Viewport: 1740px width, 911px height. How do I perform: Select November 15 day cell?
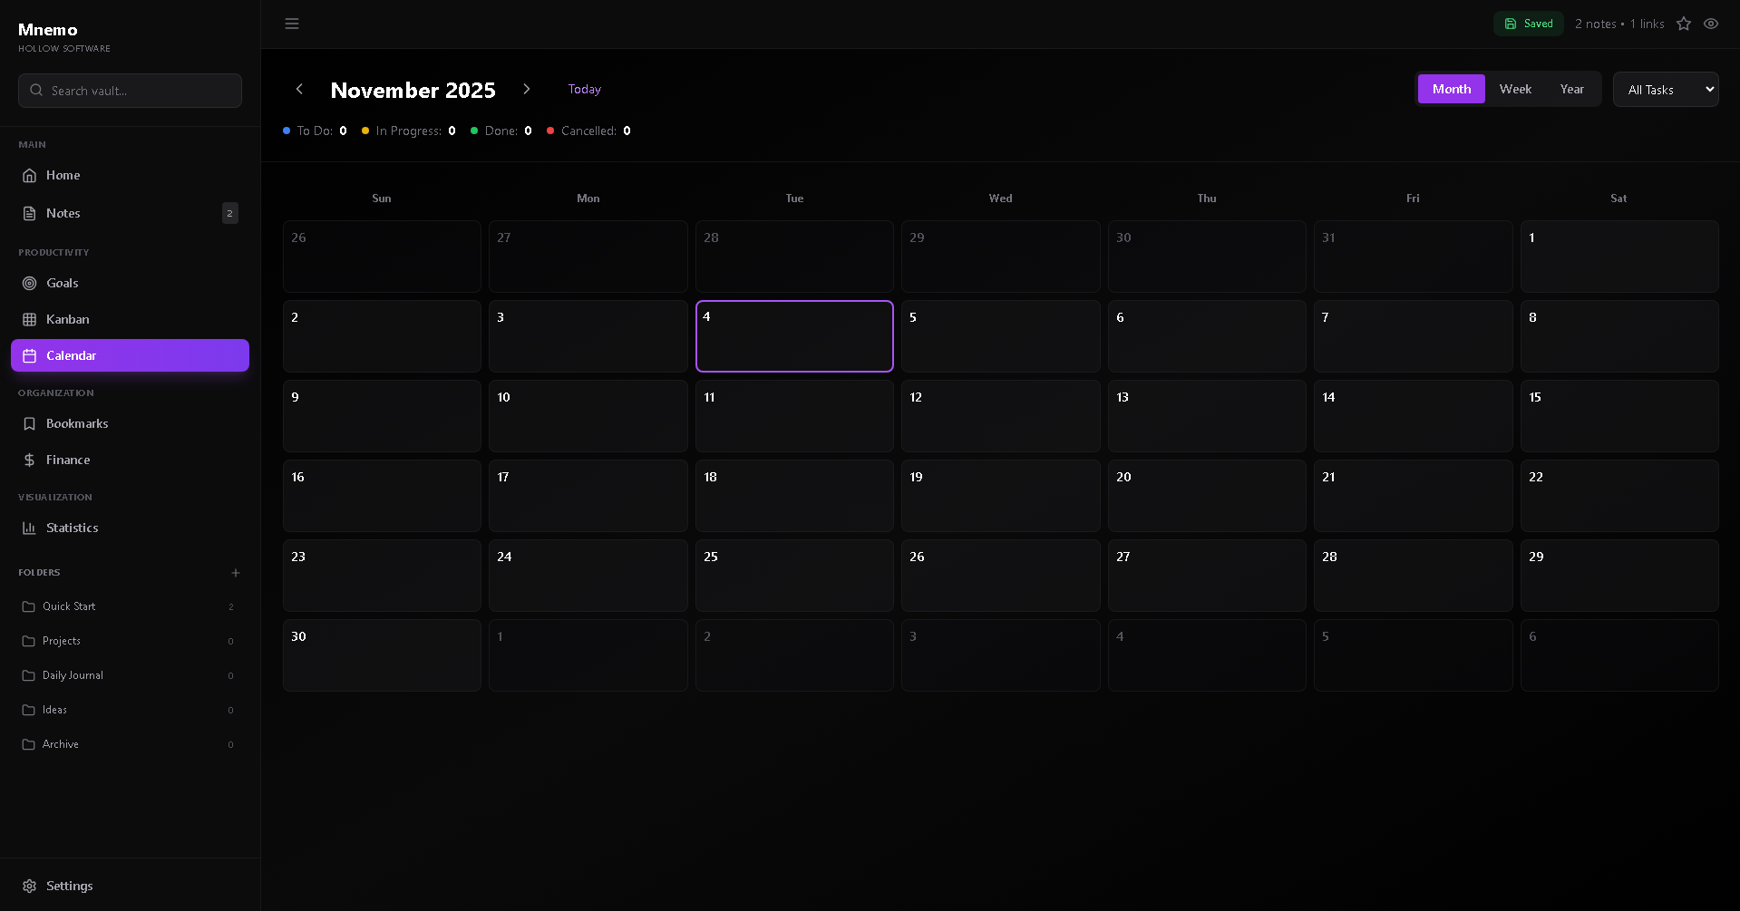click(x=1619, y=416)
